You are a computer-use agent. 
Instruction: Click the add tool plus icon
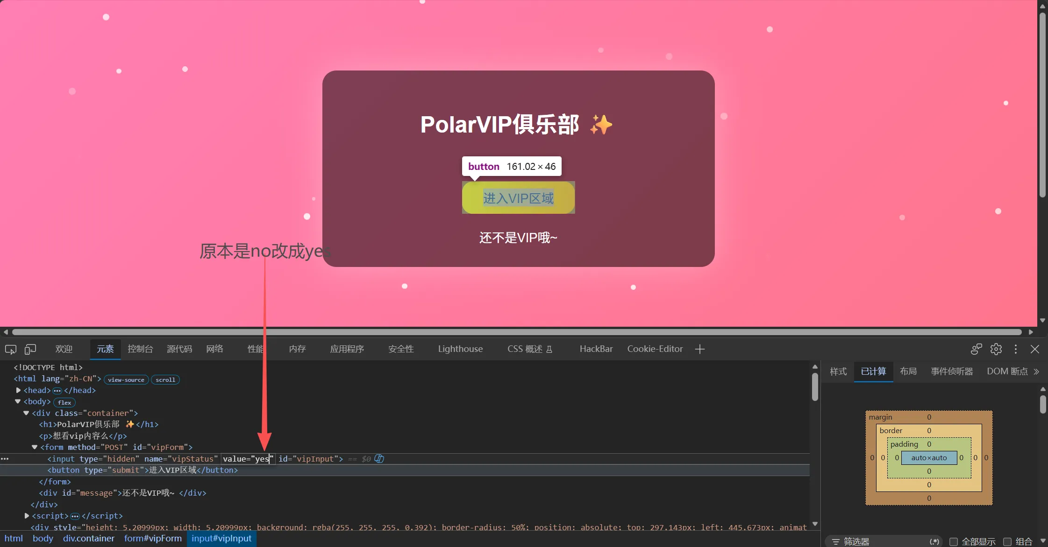[699, 349]
